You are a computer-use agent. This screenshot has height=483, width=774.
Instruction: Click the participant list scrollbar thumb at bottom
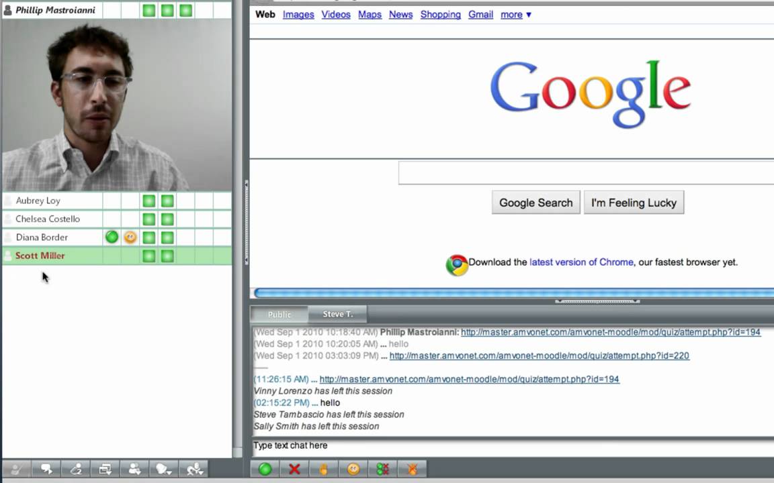pyautogui.click(x=237, y=452)
